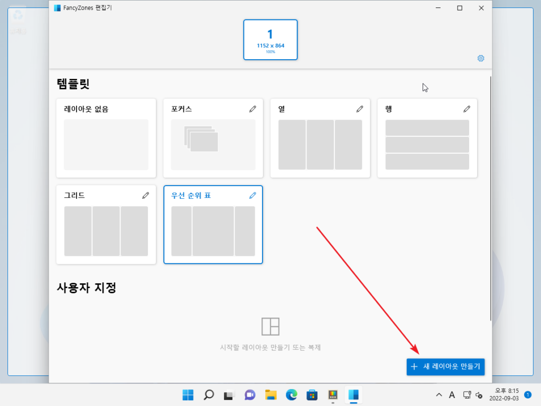Screen dimensions: 541x406
Task: Launch Microsoft Edge from the taskbar
Action: (x=291, y=395)
